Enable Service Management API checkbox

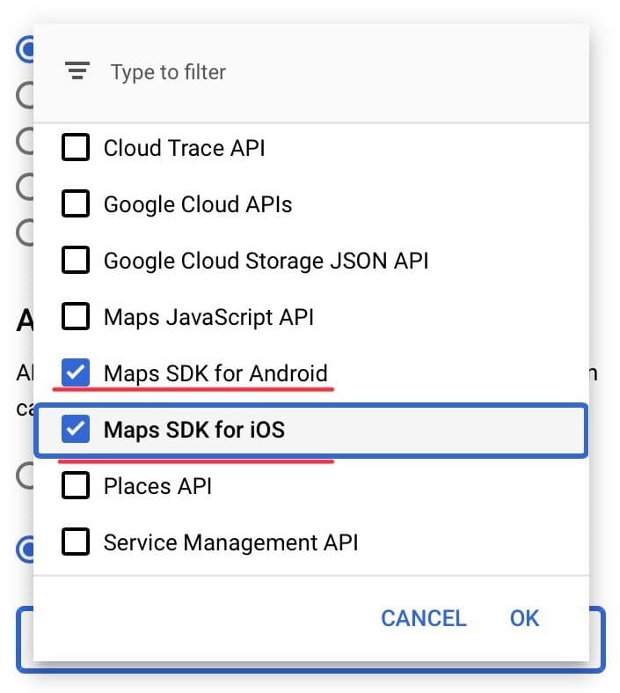(77, 542)
